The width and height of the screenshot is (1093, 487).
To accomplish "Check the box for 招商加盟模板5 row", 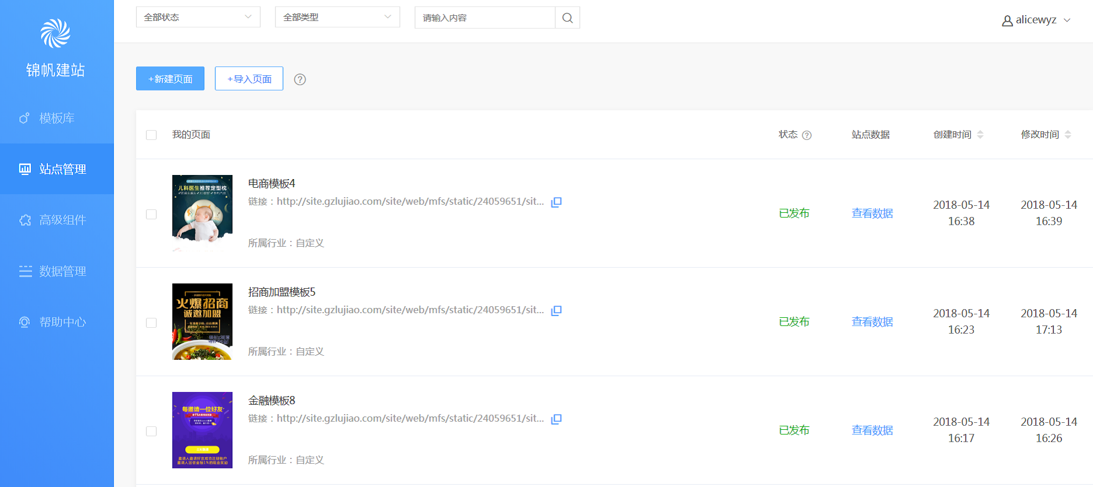I will (x=151, y=323).
